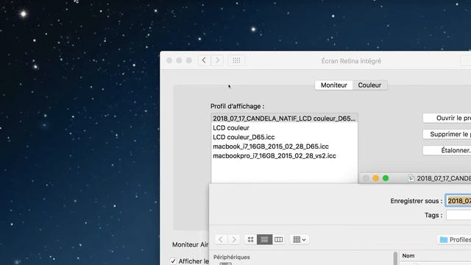The image size is (471, 265).
Task: Switch save dialog to list view
Action: point(264,239)
